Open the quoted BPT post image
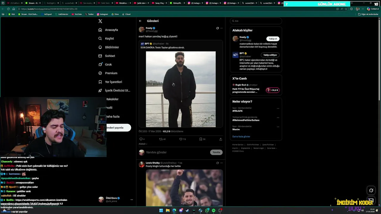This screenshot has height=214, width=381. tap(181, 89)
